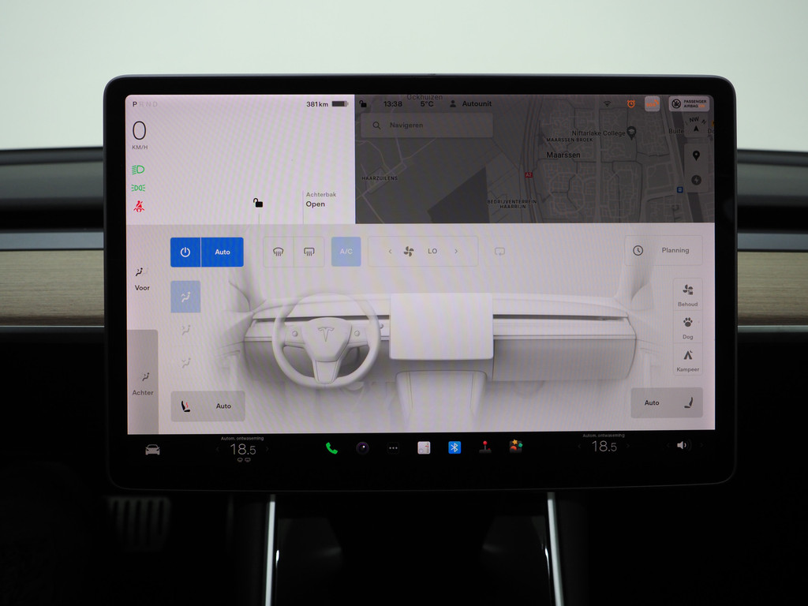Tap the unlock icon above the car
This screenshot has height=606, width=808.
(258, 203)
